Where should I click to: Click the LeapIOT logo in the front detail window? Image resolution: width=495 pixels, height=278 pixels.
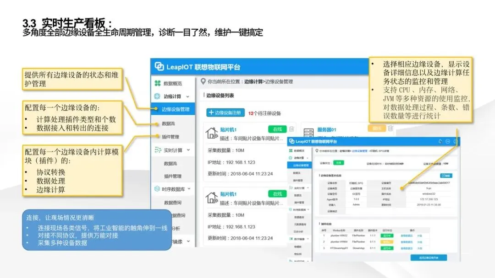291,141
